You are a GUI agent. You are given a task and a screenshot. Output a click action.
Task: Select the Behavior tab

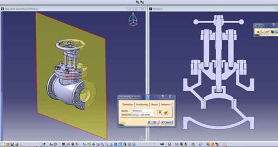coord(166,105)
